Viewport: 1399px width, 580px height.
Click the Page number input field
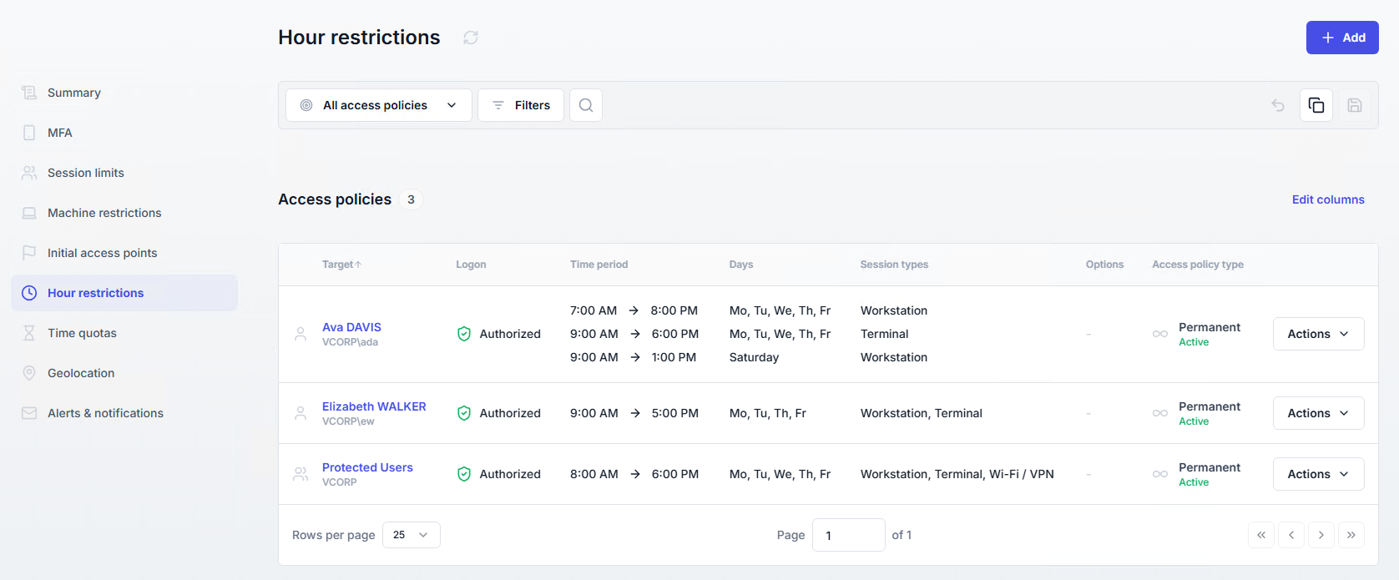pos(848,535)
